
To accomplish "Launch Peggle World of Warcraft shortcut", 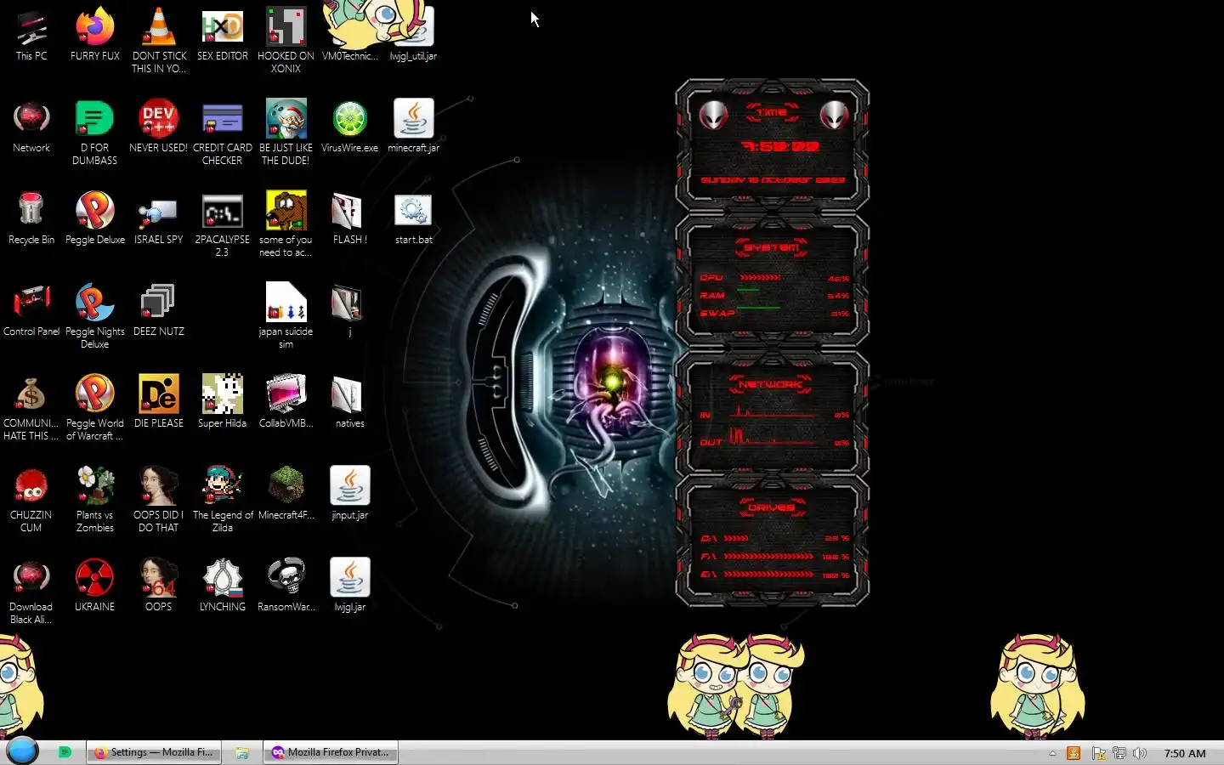I will (95, 407).
